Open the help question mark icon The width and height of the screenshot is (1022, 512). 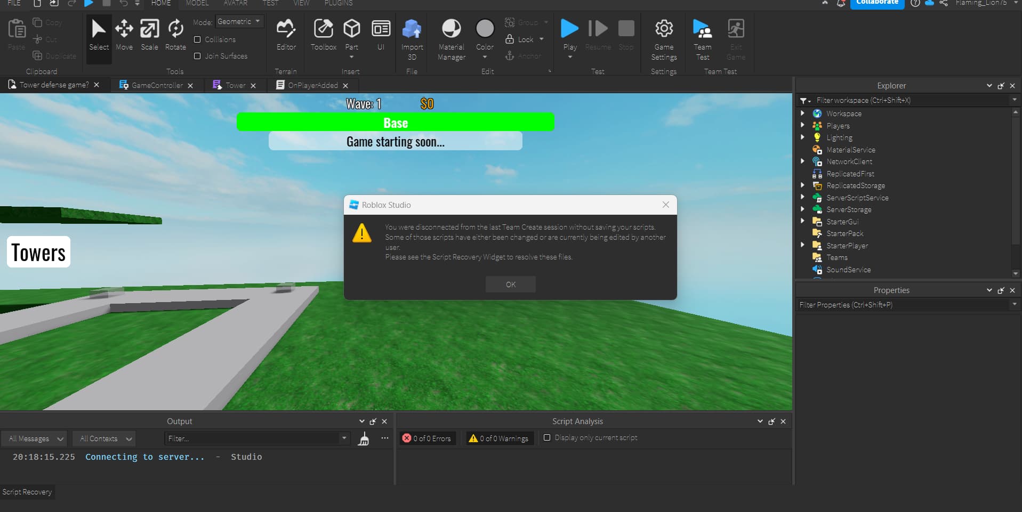click(x=915, y=3)
